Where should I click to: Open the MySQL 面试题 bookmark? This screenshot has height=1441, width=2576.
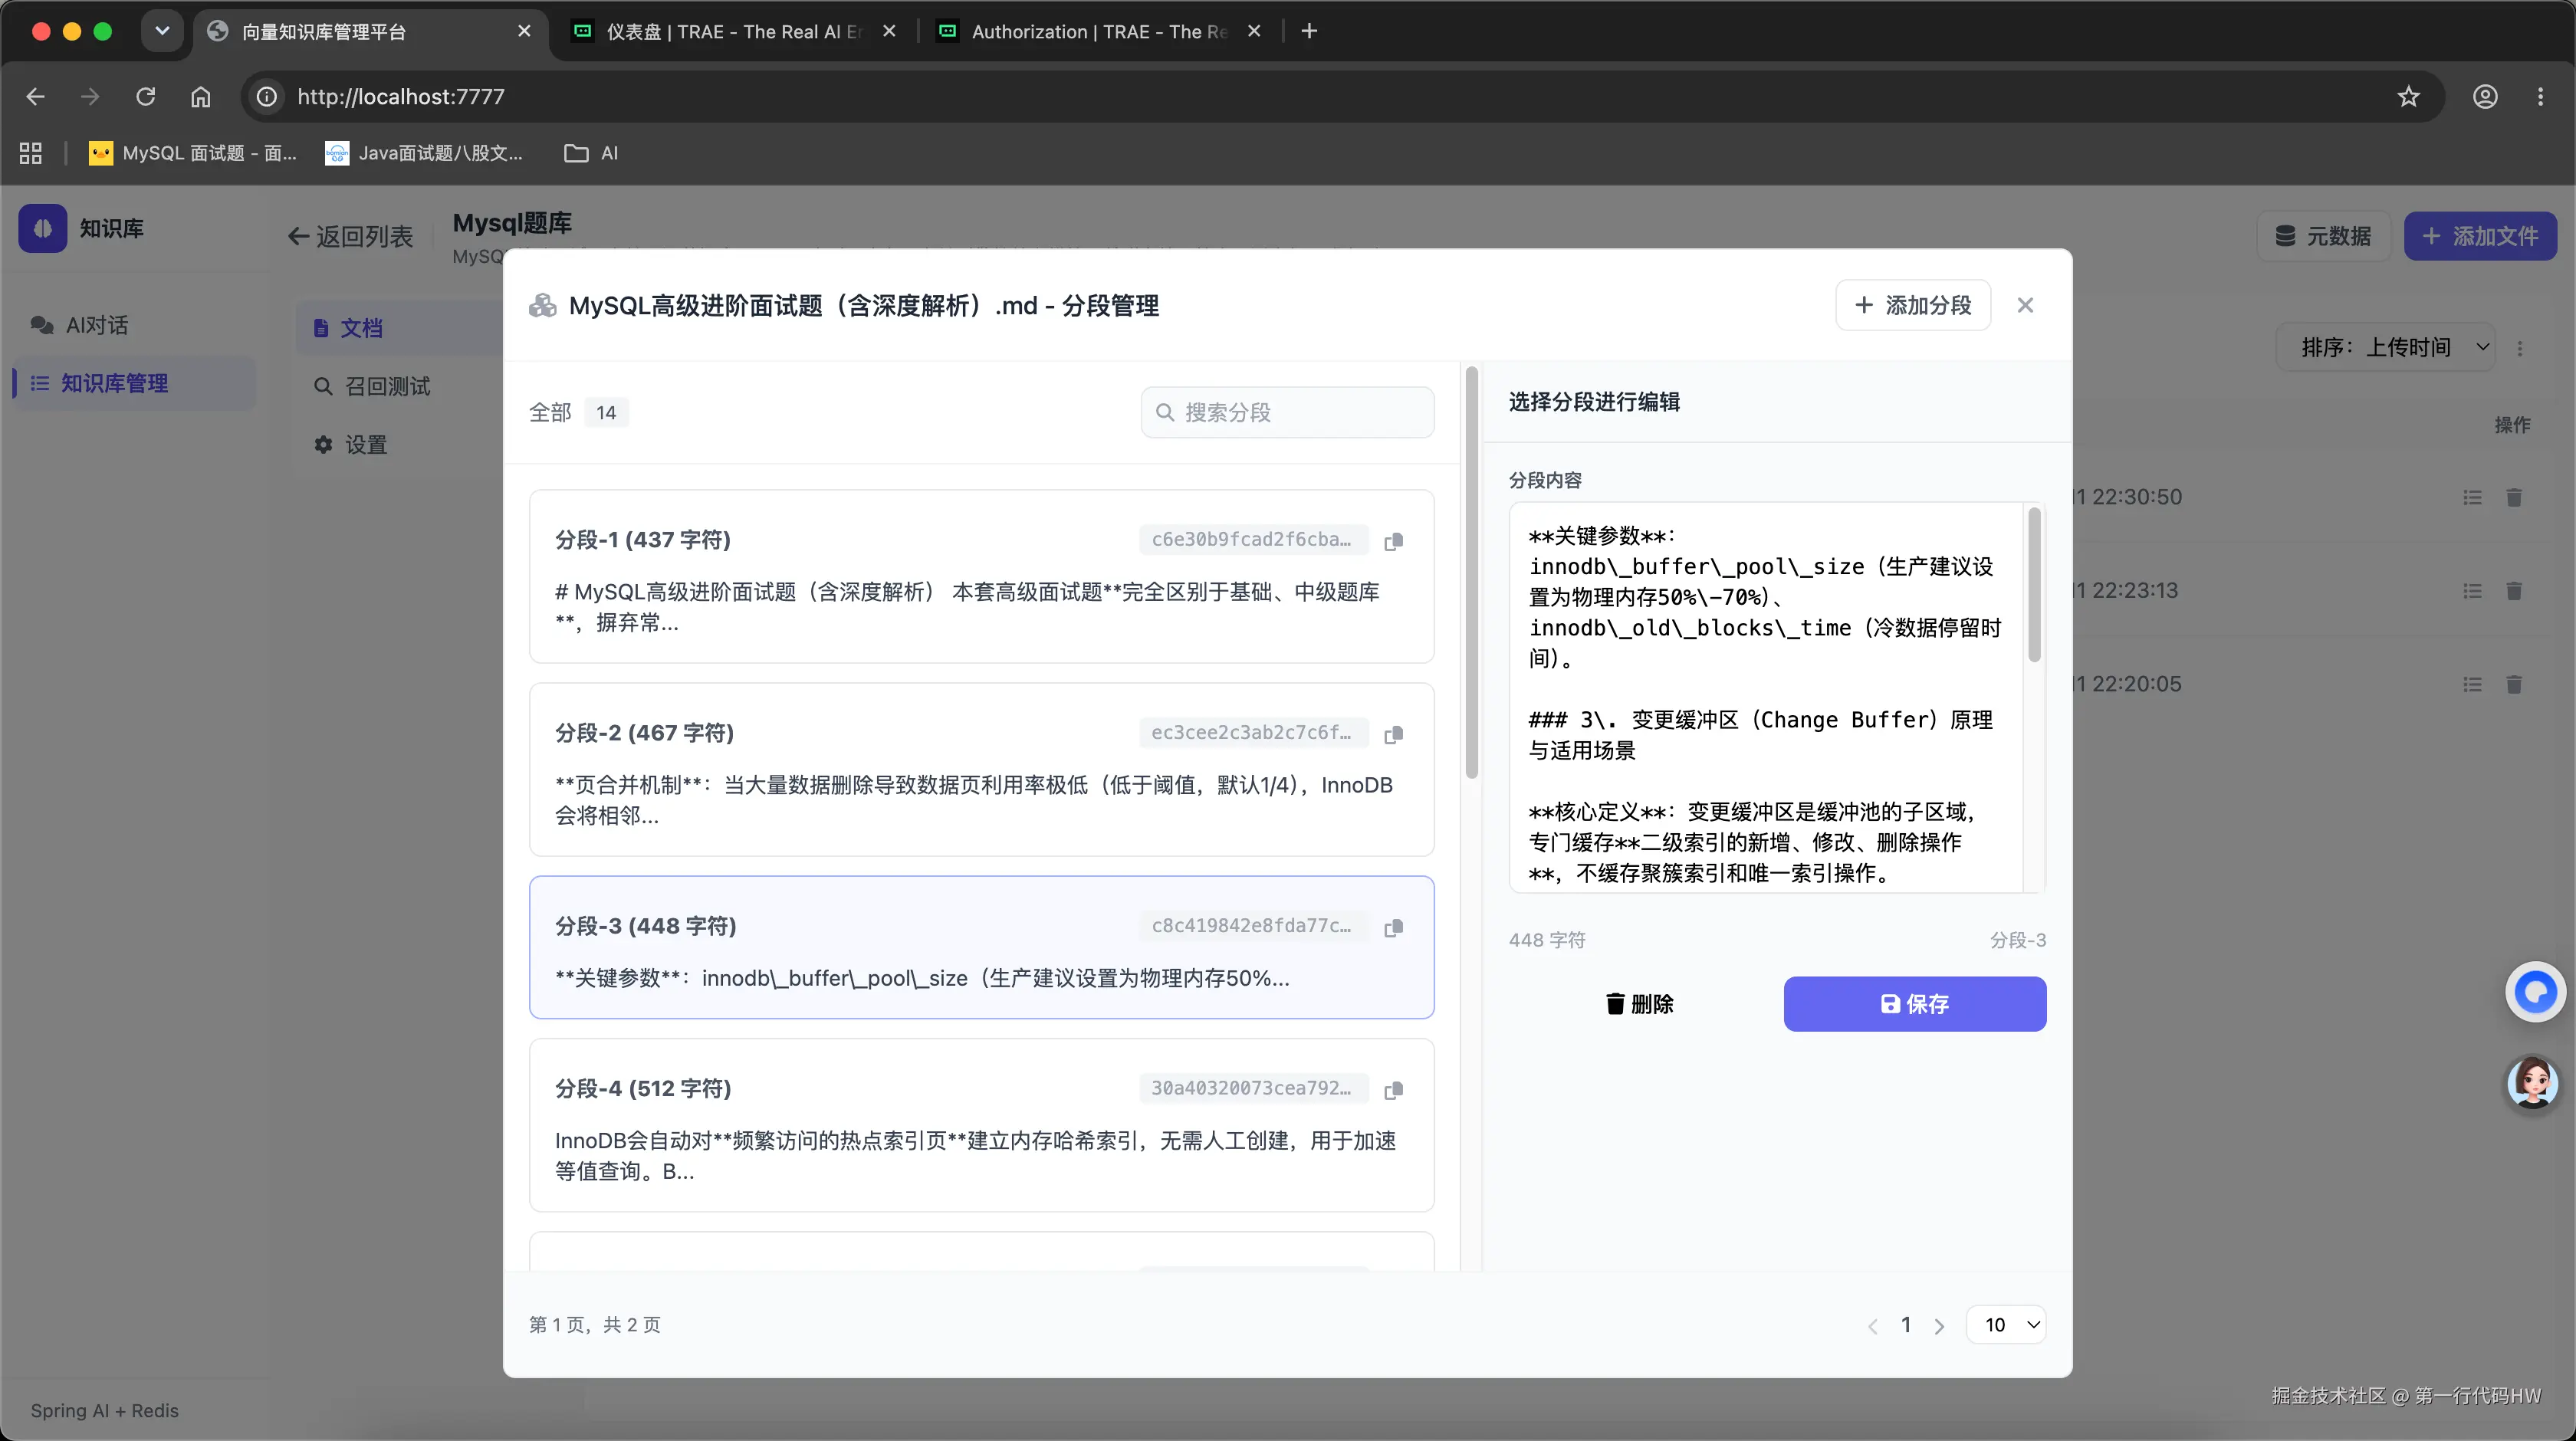tap(193, 153)
